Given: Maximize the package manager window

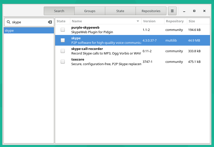Looking at the screenshot, I should point(194,11).
